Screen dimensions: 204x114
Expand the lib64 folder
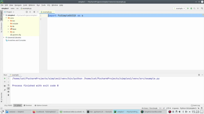[9, 29]
